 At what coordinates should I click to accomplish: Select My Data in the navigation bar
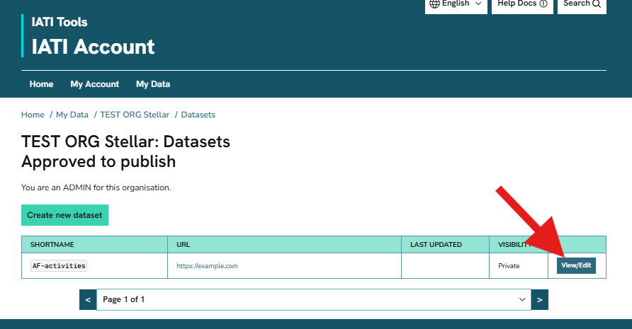pos(153,84)
